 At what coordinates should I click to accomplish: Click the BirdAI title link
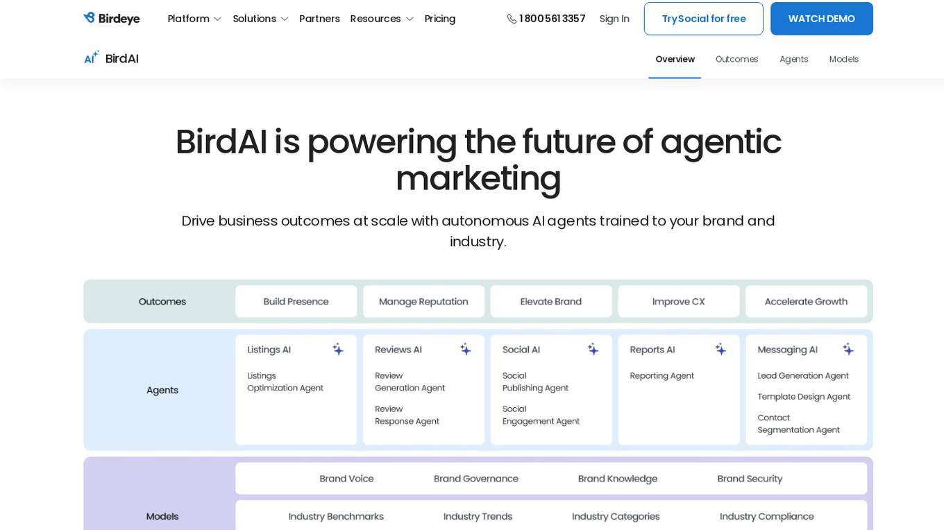click(x=122, y=58)
